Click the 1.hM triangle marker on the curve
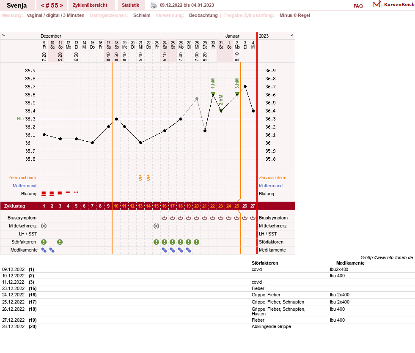The width and height of the screenshot is (415, 353). click(x=213, y=93)
